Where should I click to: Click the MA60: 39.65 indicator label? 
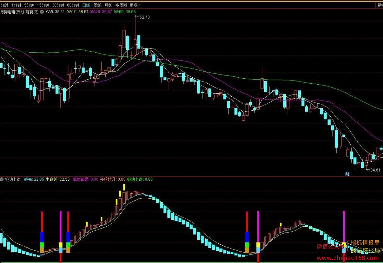pos(125,12)
